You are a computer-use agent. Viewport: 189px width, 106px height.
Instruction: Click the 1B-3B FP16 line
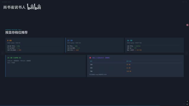pyautogui.click(x=13, y=46)
